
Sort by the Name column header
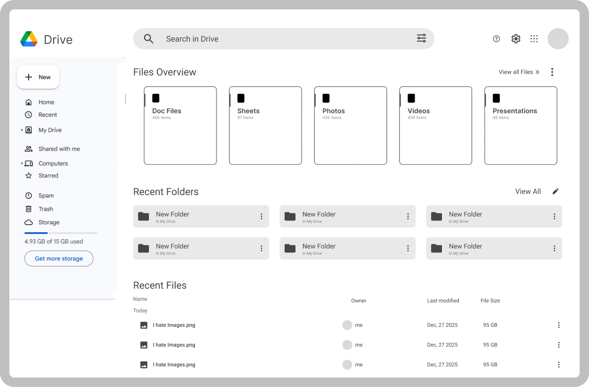[140, 299]
